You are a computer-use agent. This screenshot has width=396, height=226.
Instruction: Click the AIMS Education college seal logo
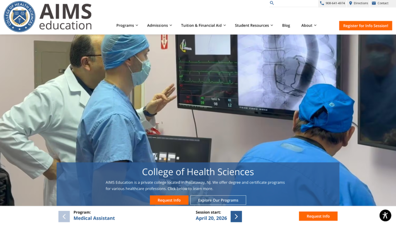[19, 17]
